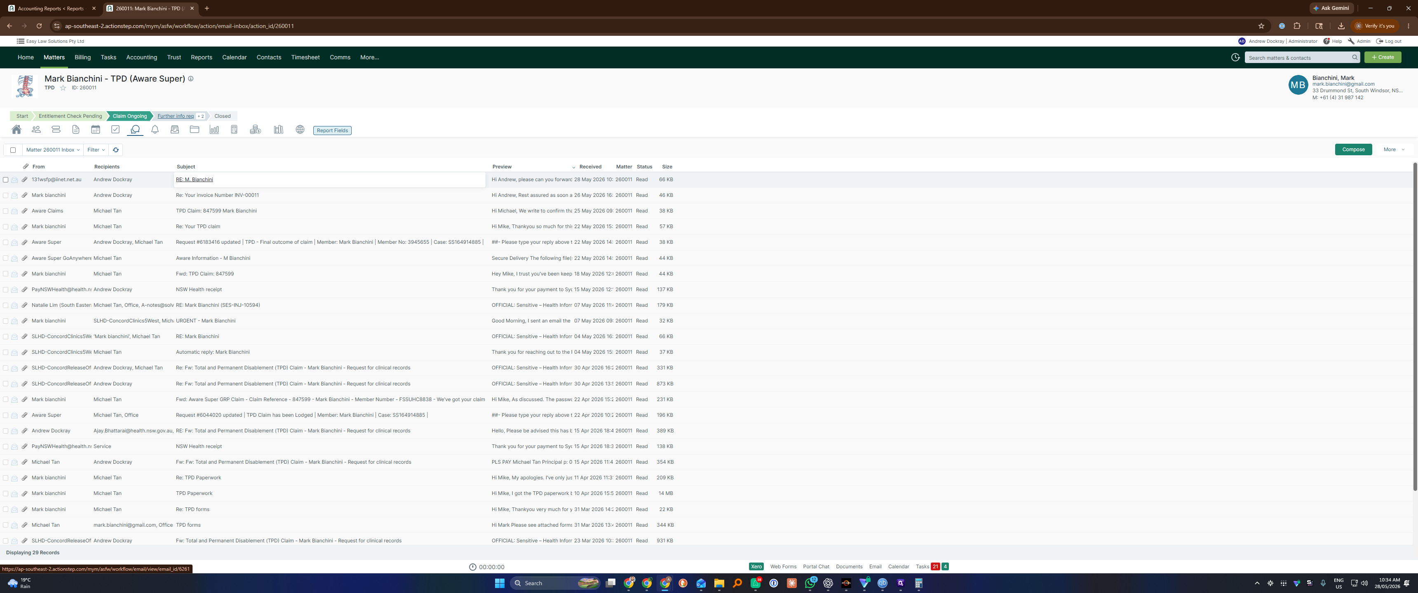Click the hamburger menu beside Easy Law Solutions
Screen dimensions: 1418x593
click(x=20, y=41)
